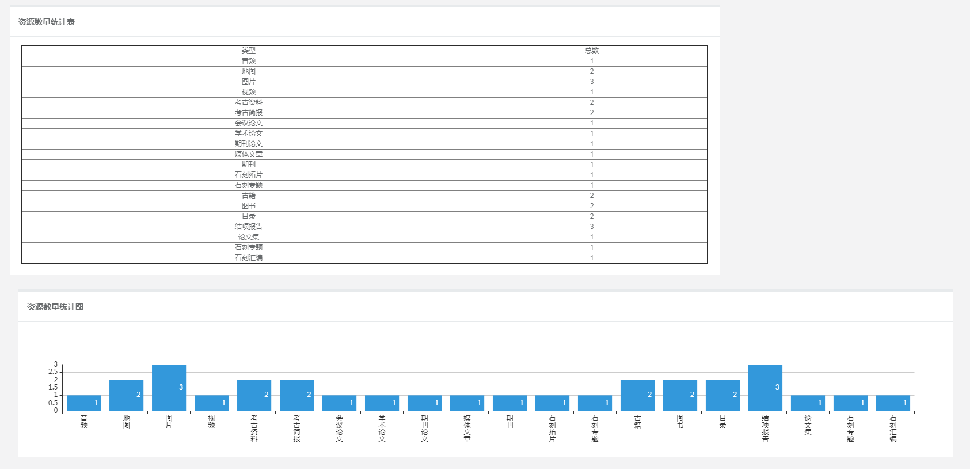Viewport: 970px width, 469px height.
Task: Click the 音频 bar in the chart
Action: (84, 403)
